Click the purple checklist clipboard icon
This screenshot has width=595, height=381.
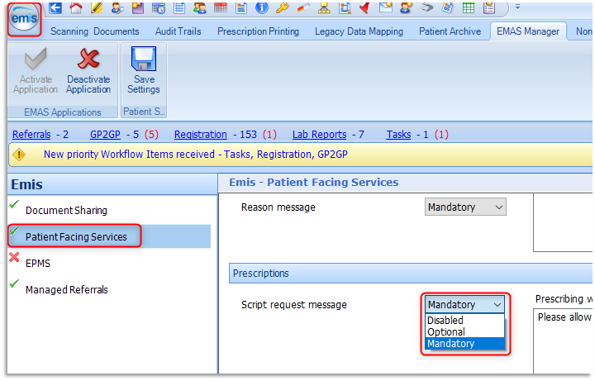click(489, 7)
